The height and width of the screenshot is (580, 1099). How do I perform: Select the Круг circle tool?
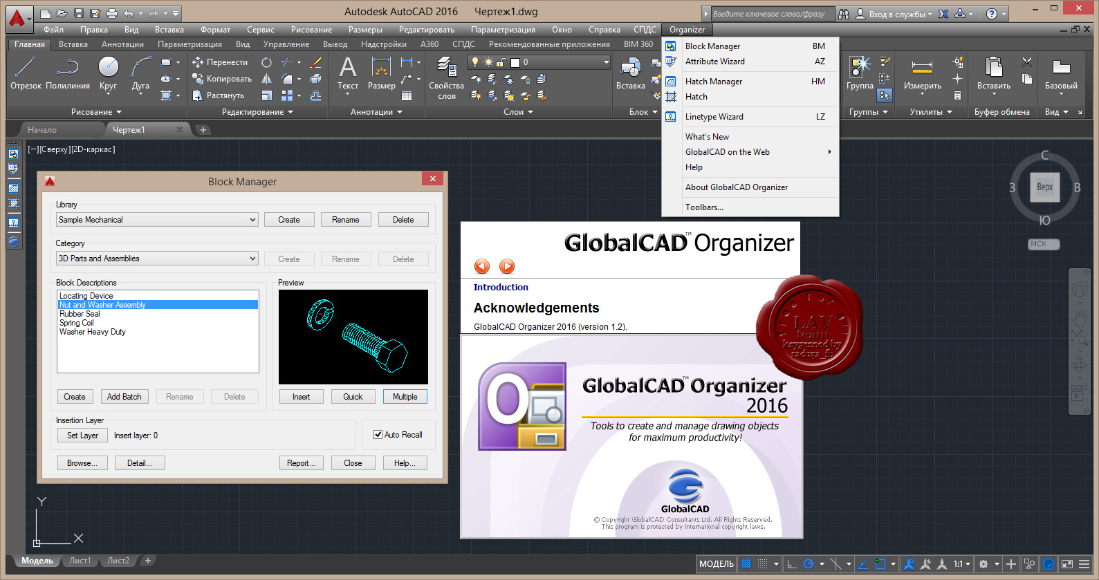click(108, 73)
